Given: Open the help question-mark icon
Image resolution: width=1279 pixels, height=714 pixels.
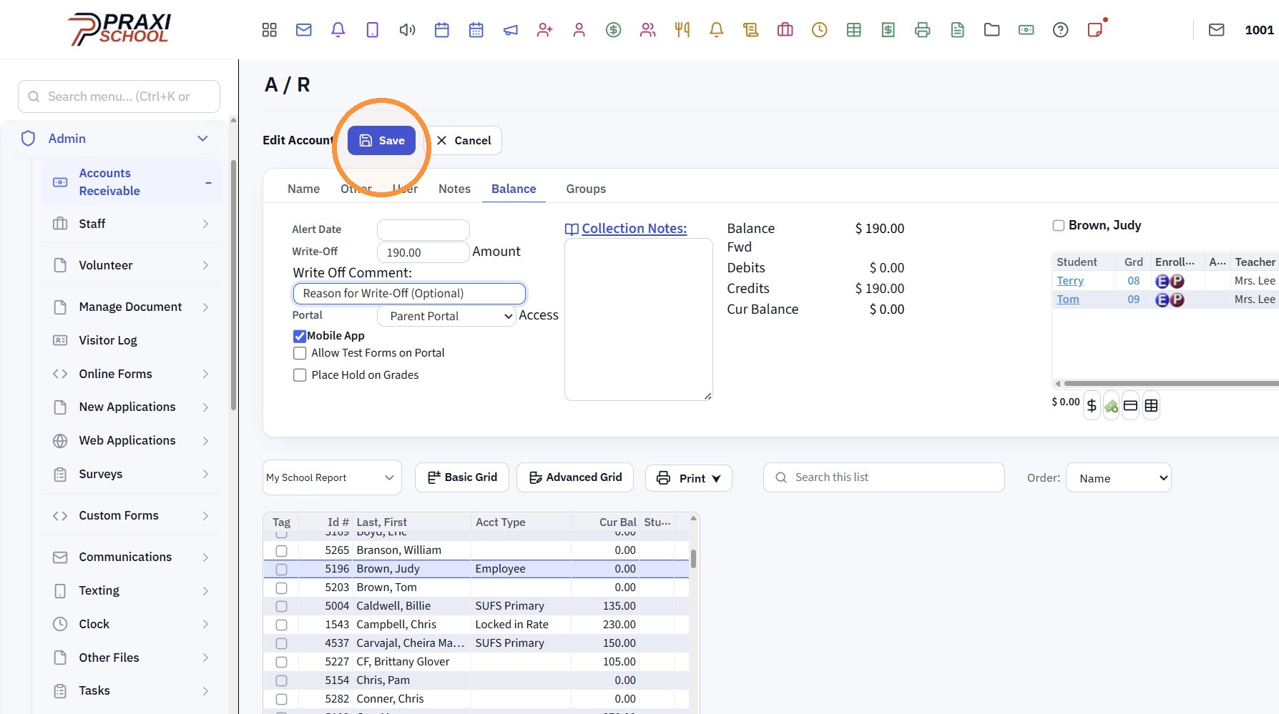Looking at the screenshot, I should (1061, 30).
